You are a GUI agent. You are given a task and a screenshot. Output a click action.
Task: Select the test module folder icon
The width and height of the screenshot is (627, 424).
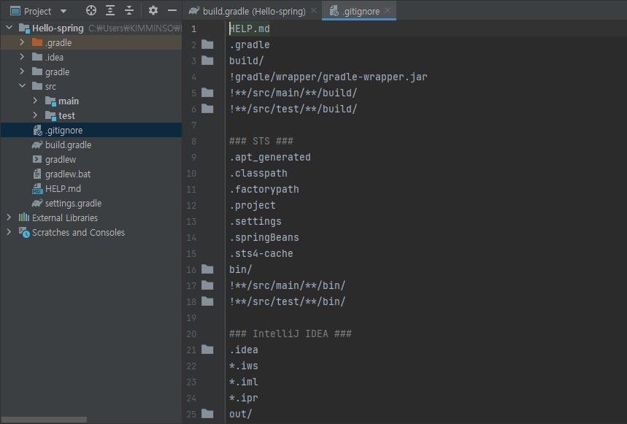[x=51, y=116]
